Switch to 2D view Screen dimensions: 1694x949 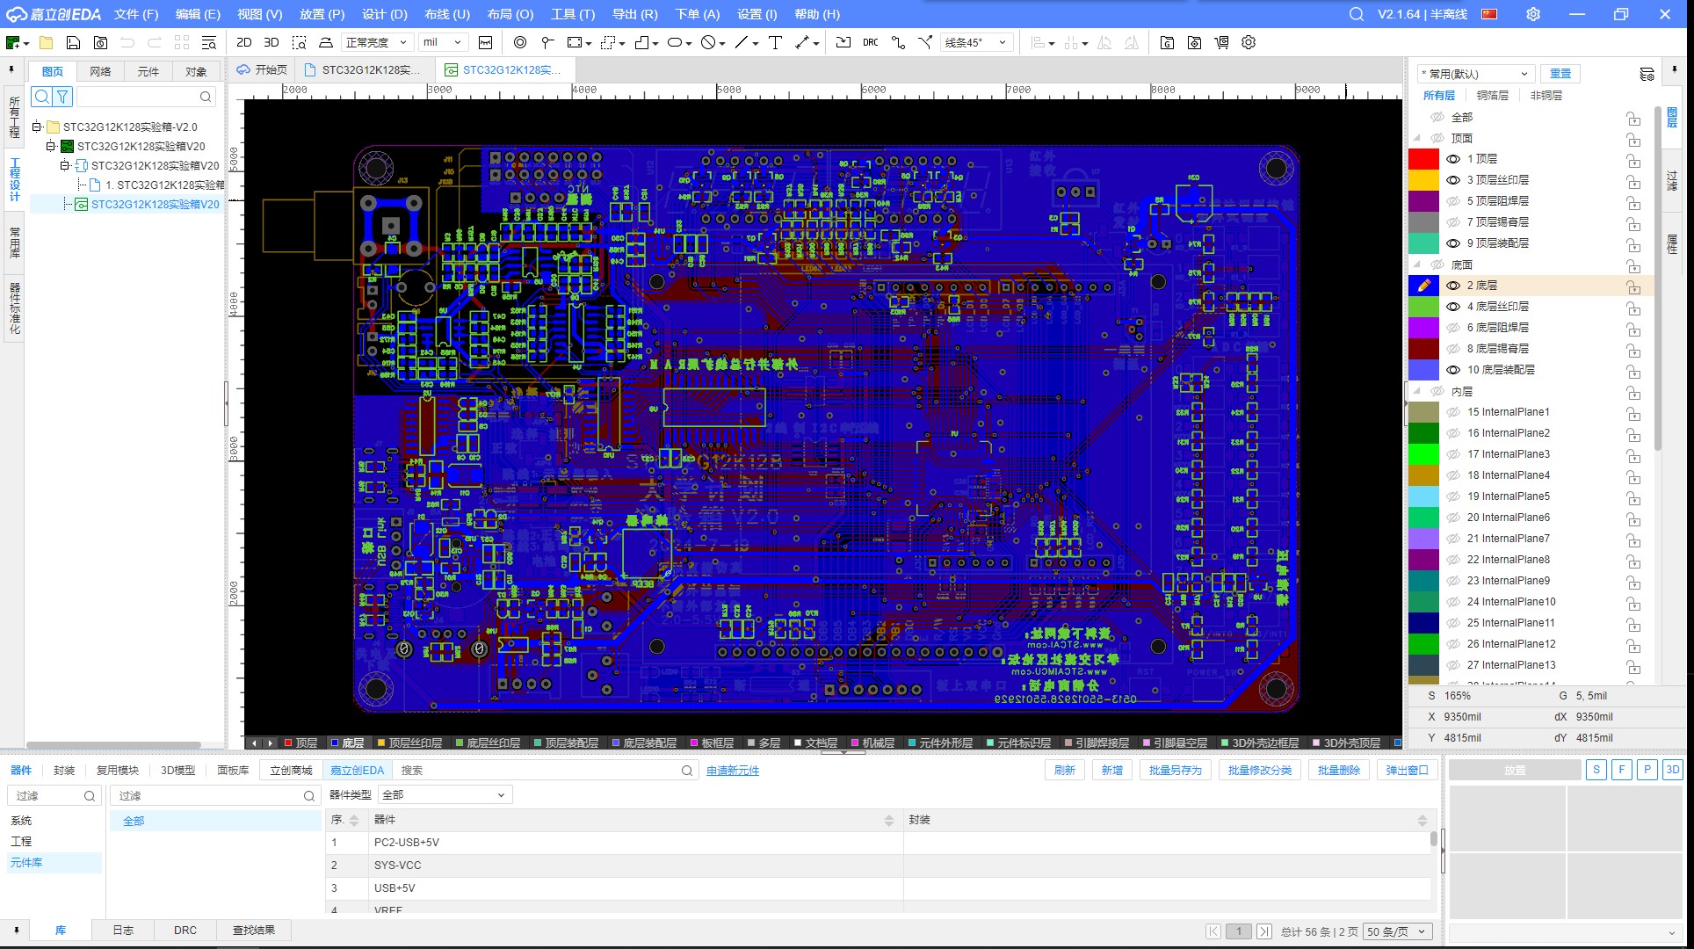coord(244,42)
